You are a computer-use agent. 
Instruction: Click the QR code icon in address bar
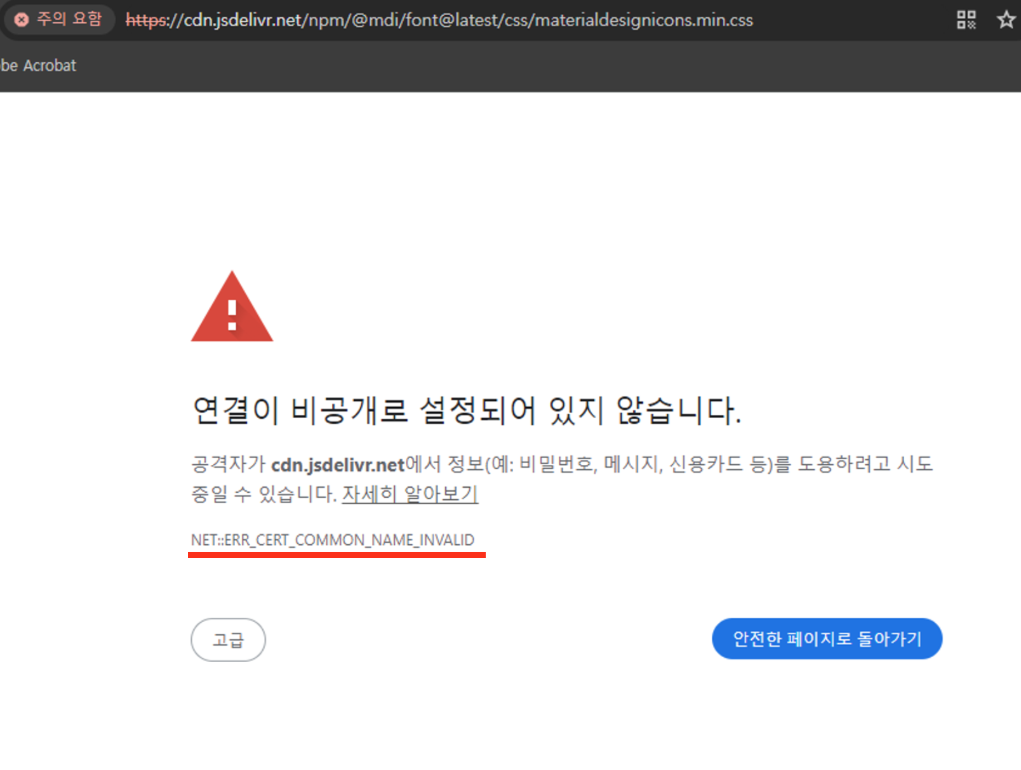pos(966,20)
